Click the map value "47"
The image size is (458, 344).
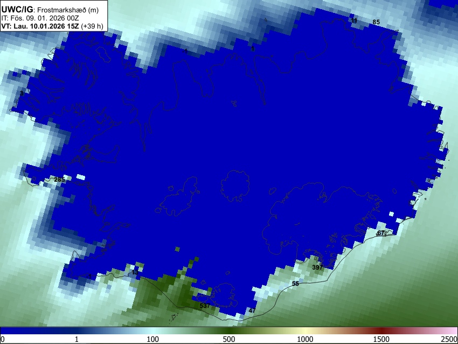click(252, 311)
